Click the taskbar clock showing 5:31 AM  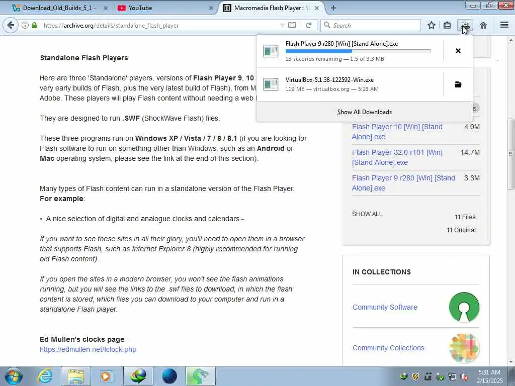tap(489, 376)
